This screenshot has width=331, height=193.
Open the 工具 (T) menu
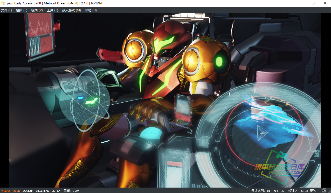52,10
